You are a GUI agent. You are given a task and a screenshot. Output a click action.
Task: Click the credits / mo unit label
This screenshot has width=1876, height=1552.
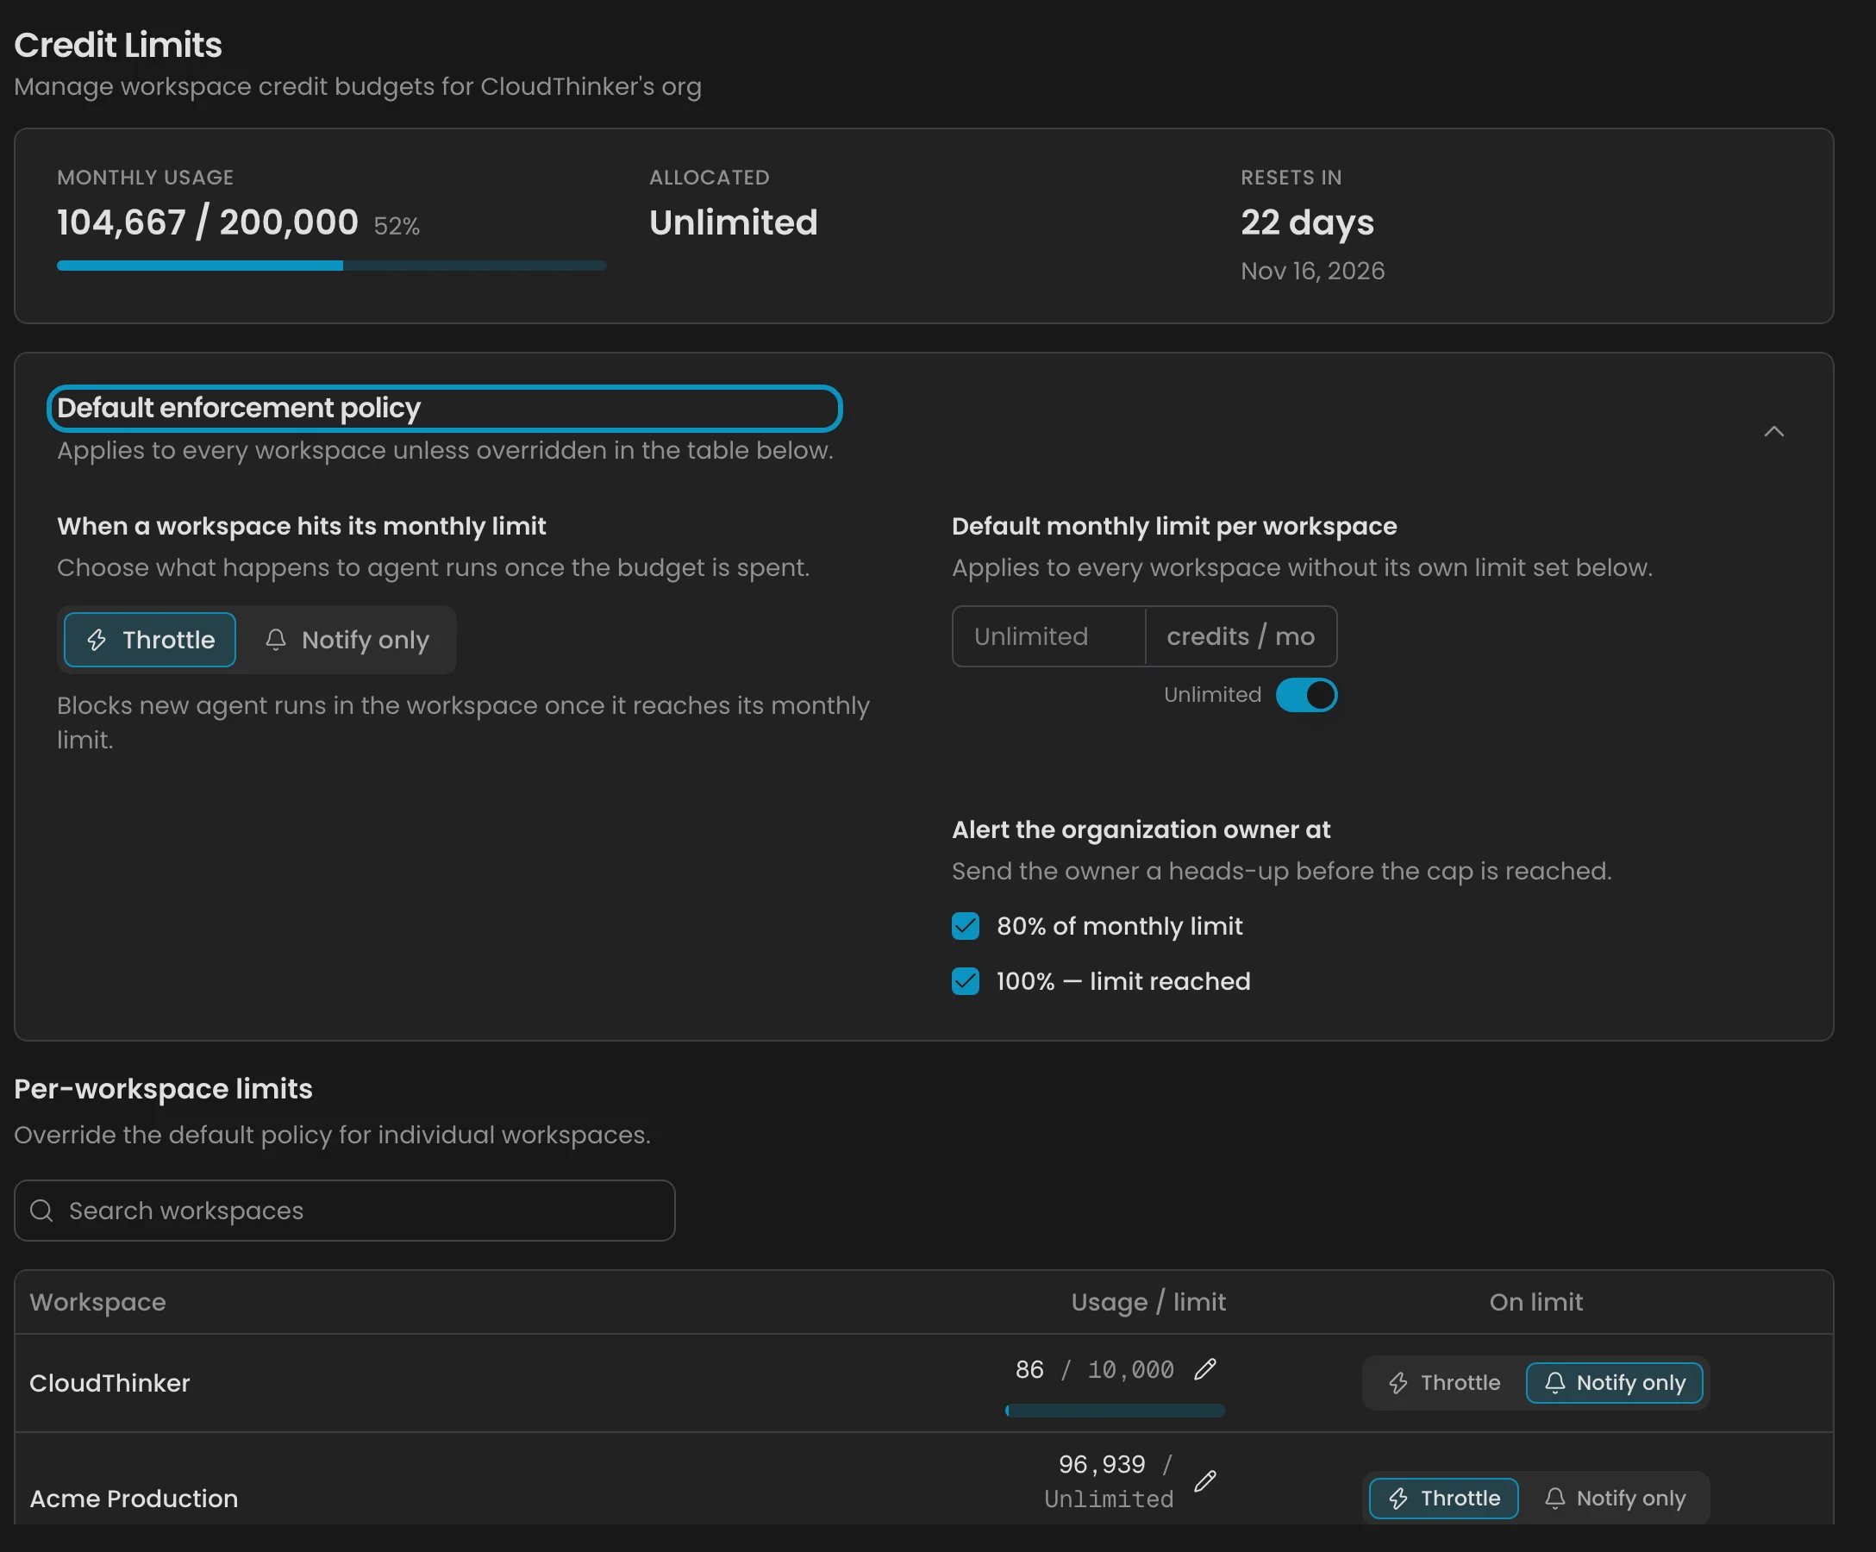1240,636
